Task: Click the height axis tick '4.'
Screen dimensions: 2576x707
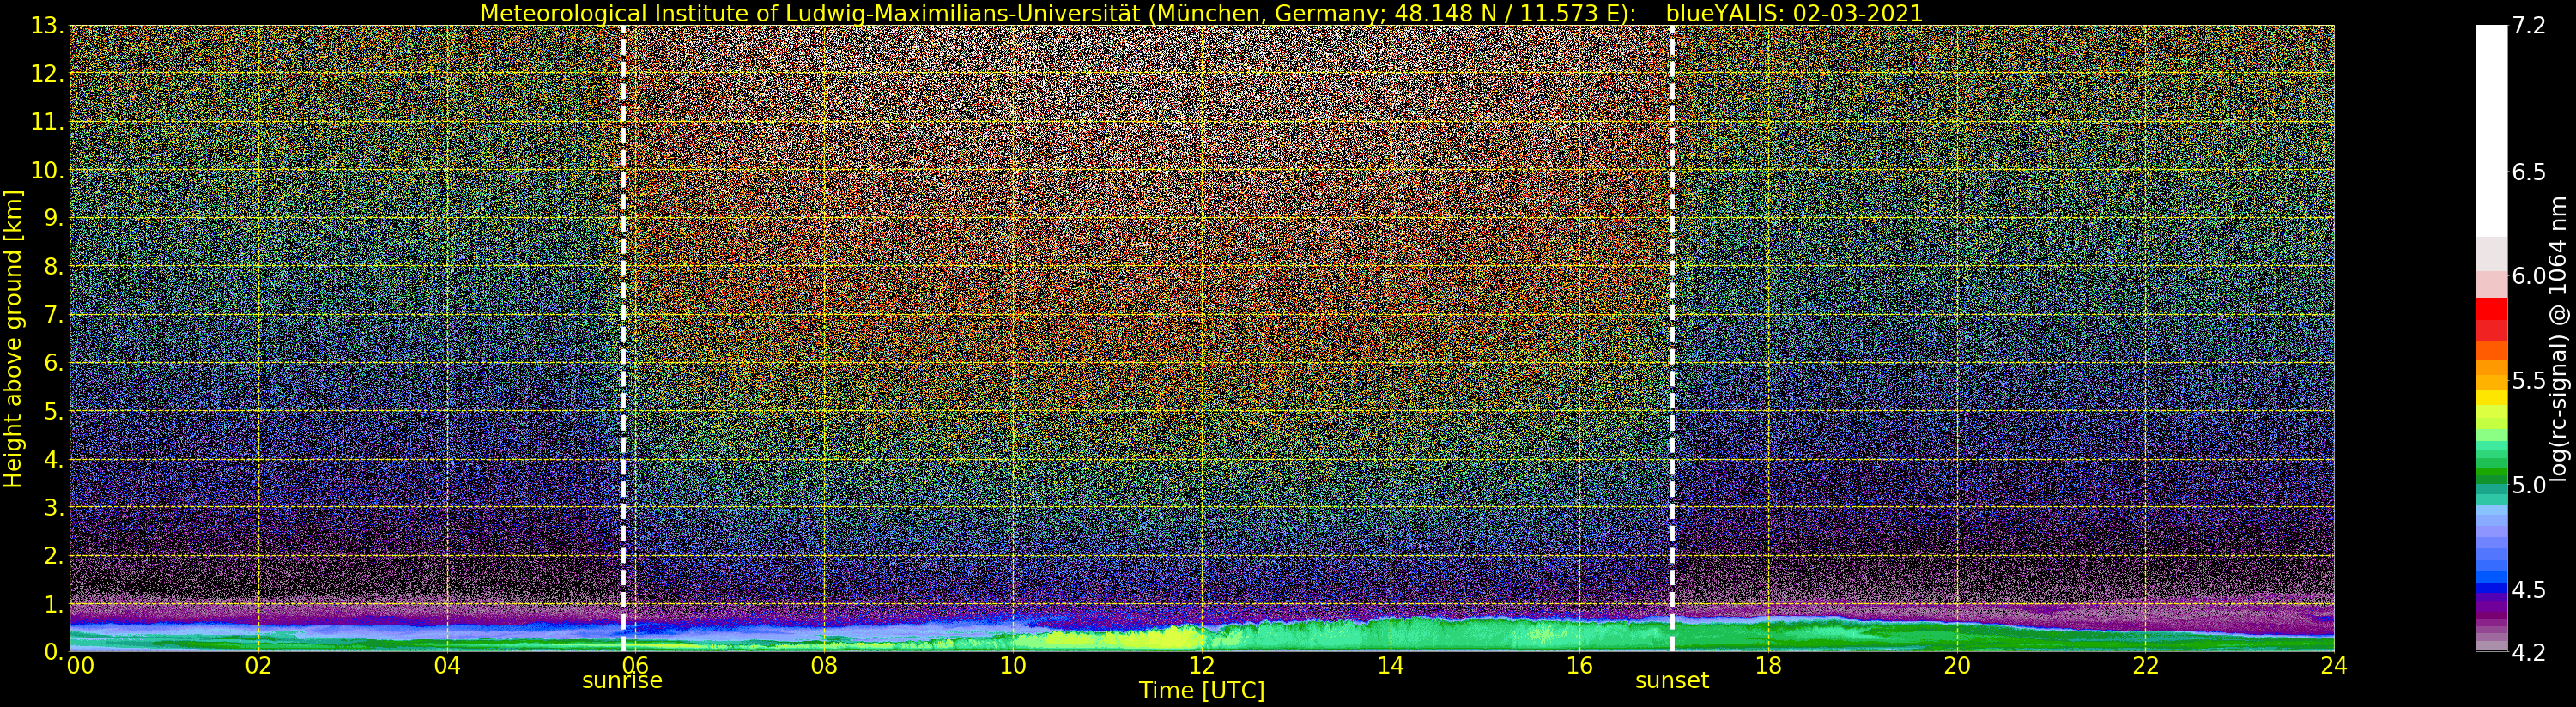Action: [x=54, y=459]
